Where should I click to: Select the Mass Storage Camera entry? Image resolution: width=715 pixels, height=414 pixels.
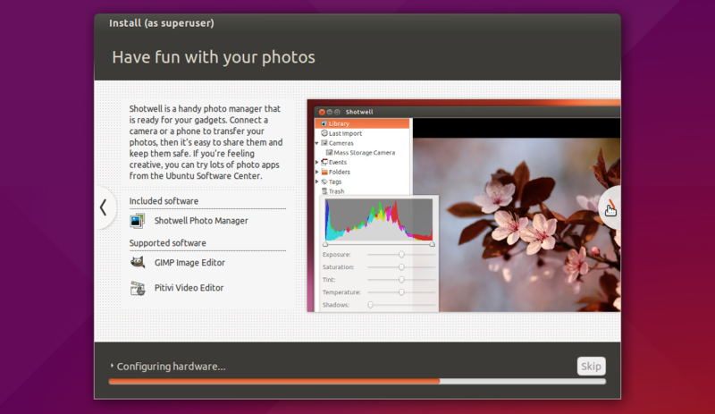tap(361, 152)
